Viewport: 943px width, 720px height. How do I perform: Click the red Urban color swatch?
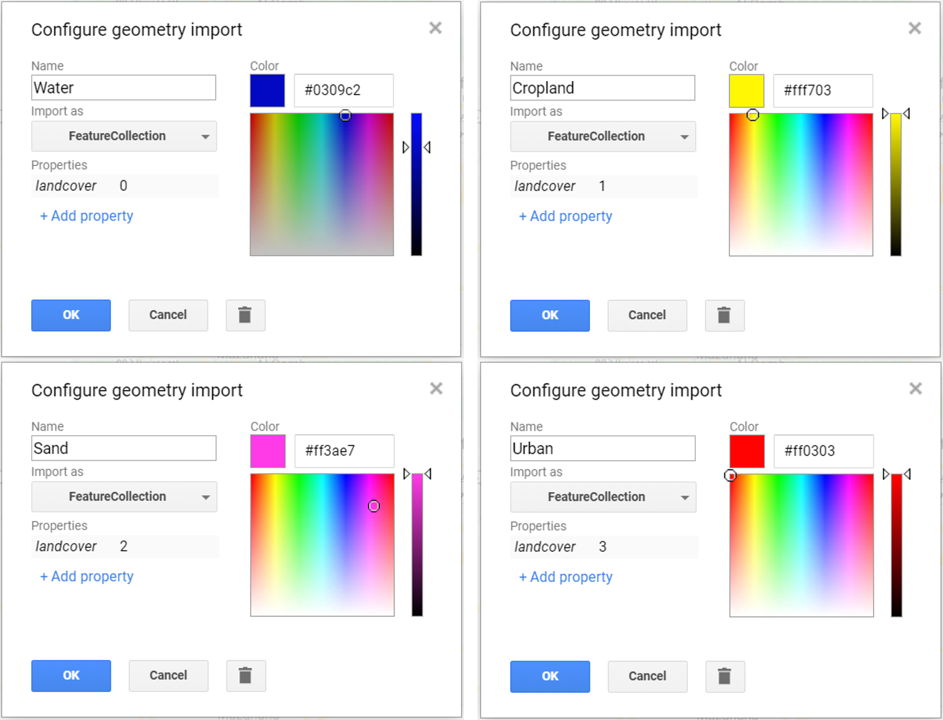pos(747,452)
